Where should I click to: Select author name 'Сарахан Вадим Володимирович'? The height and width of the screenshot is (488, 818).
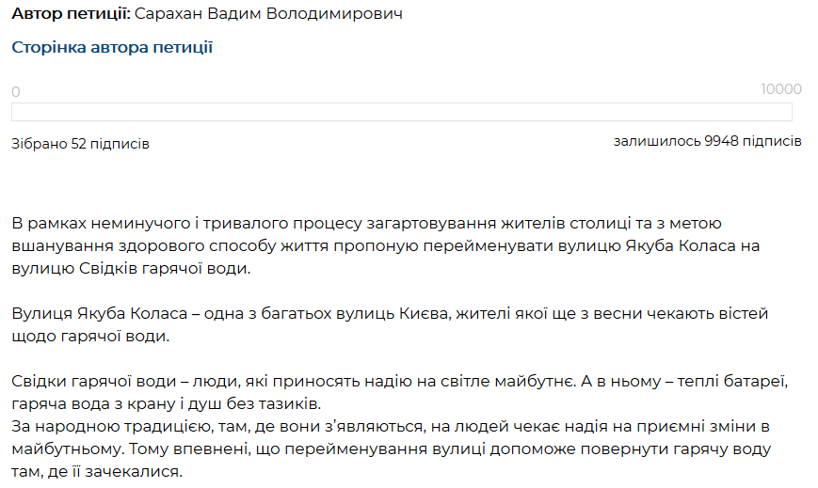276,15
